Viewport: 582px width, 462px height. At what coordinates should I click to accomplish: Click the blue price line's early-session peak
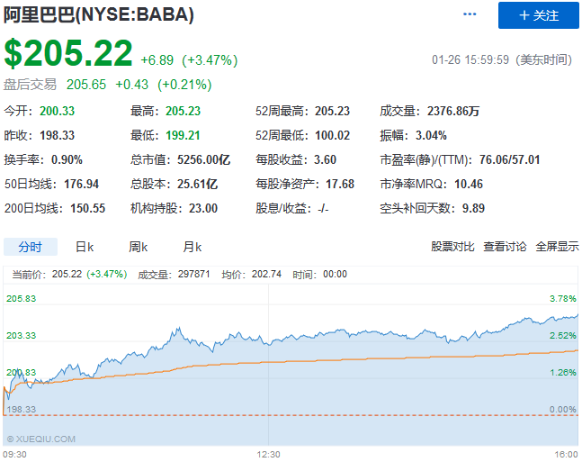179,328
